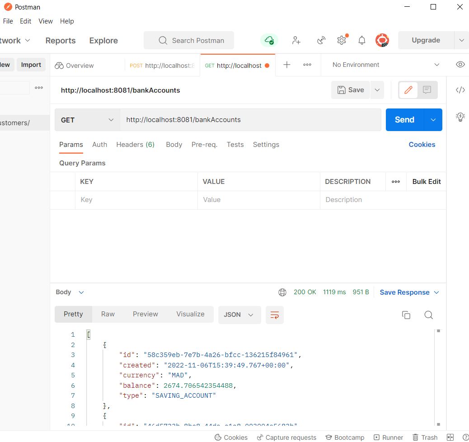
Task: Open Capture requests from the status bar
Action: coord(286,437)
